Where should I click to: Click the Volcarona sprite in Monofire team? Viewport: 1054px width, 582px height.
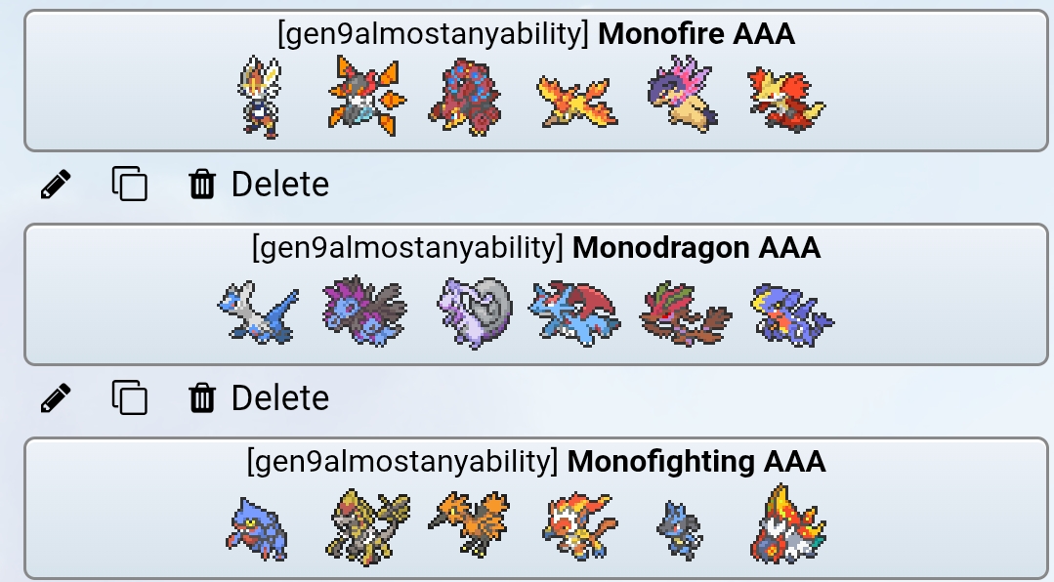point(366,96)
